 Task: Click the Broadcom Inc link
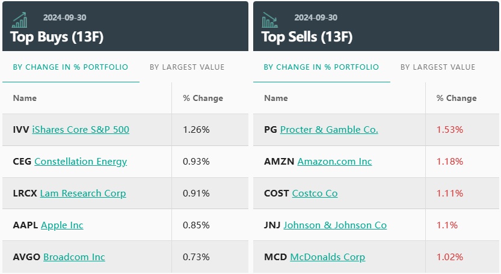click(x=74, y=257)
